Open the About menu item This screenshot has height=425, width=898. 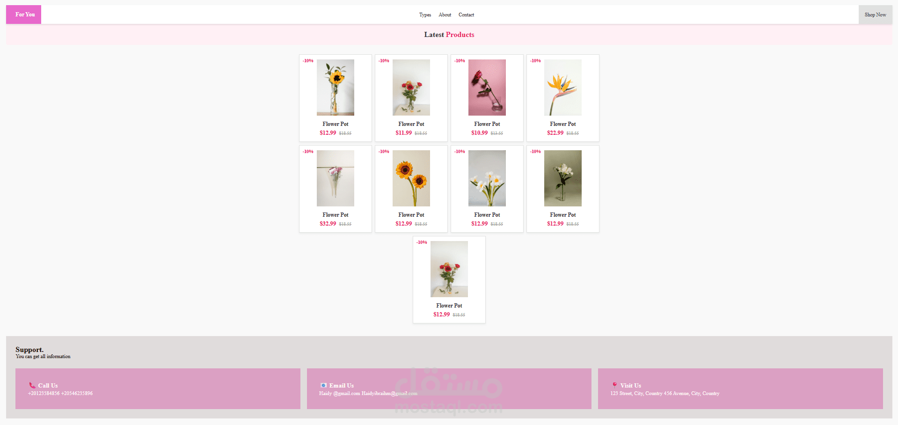tap(445, 15)
